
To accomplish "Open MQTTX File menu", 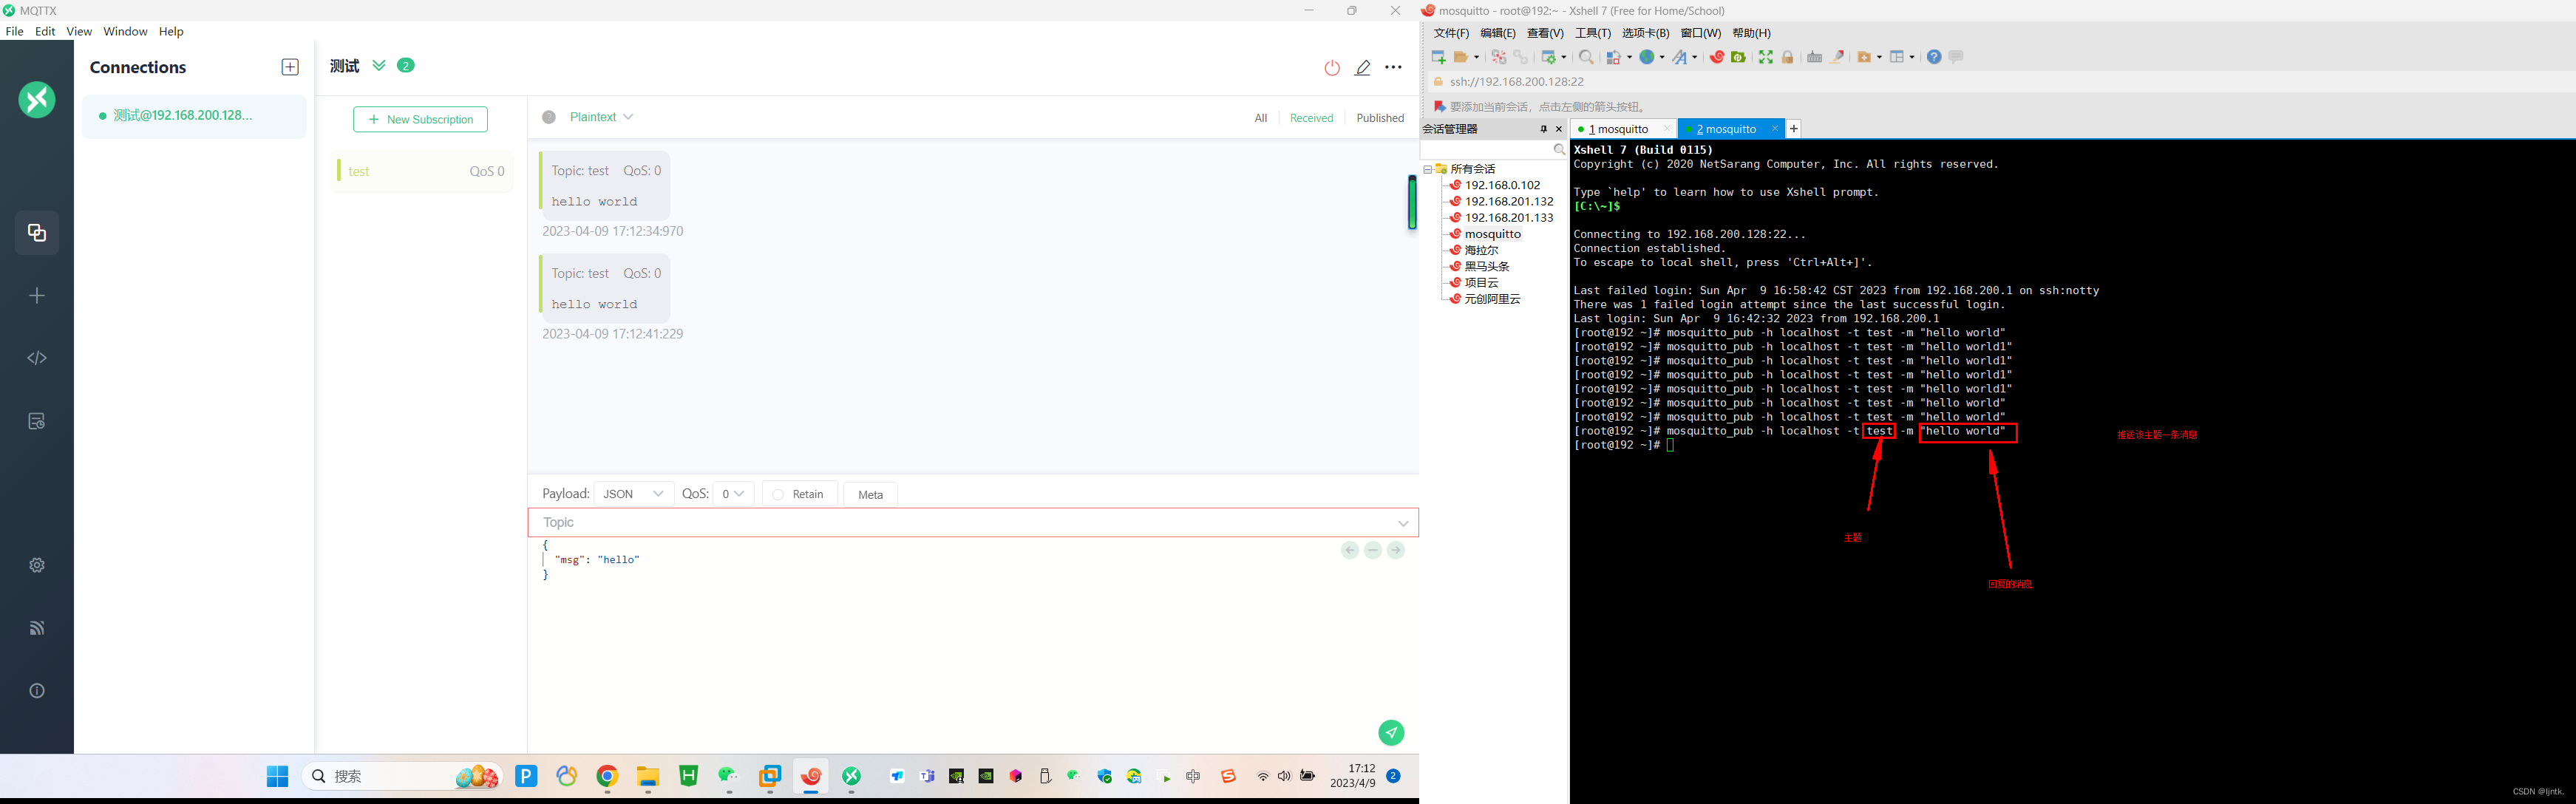I will (x=14, y=31).
